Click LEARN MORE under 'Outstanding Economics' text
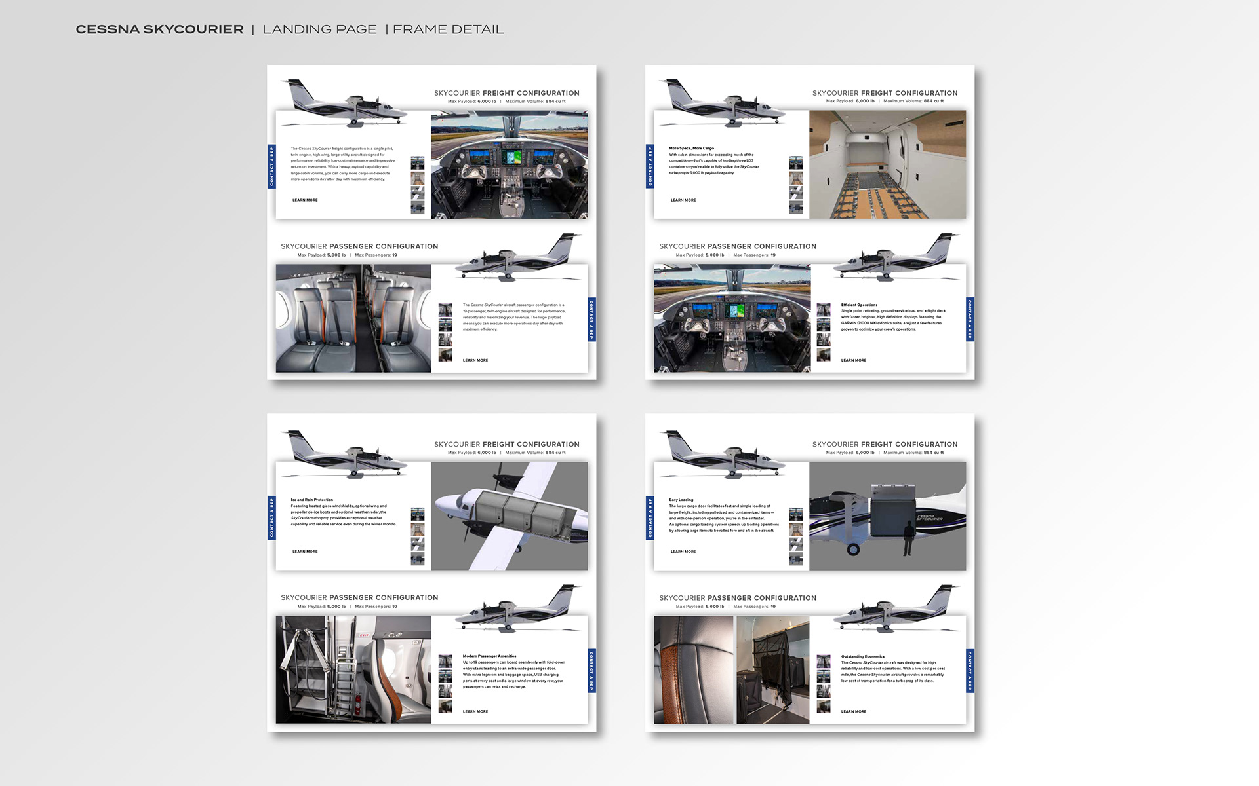Image resolution: width=1259 pixels, height=786 pixels. [854, 711]
